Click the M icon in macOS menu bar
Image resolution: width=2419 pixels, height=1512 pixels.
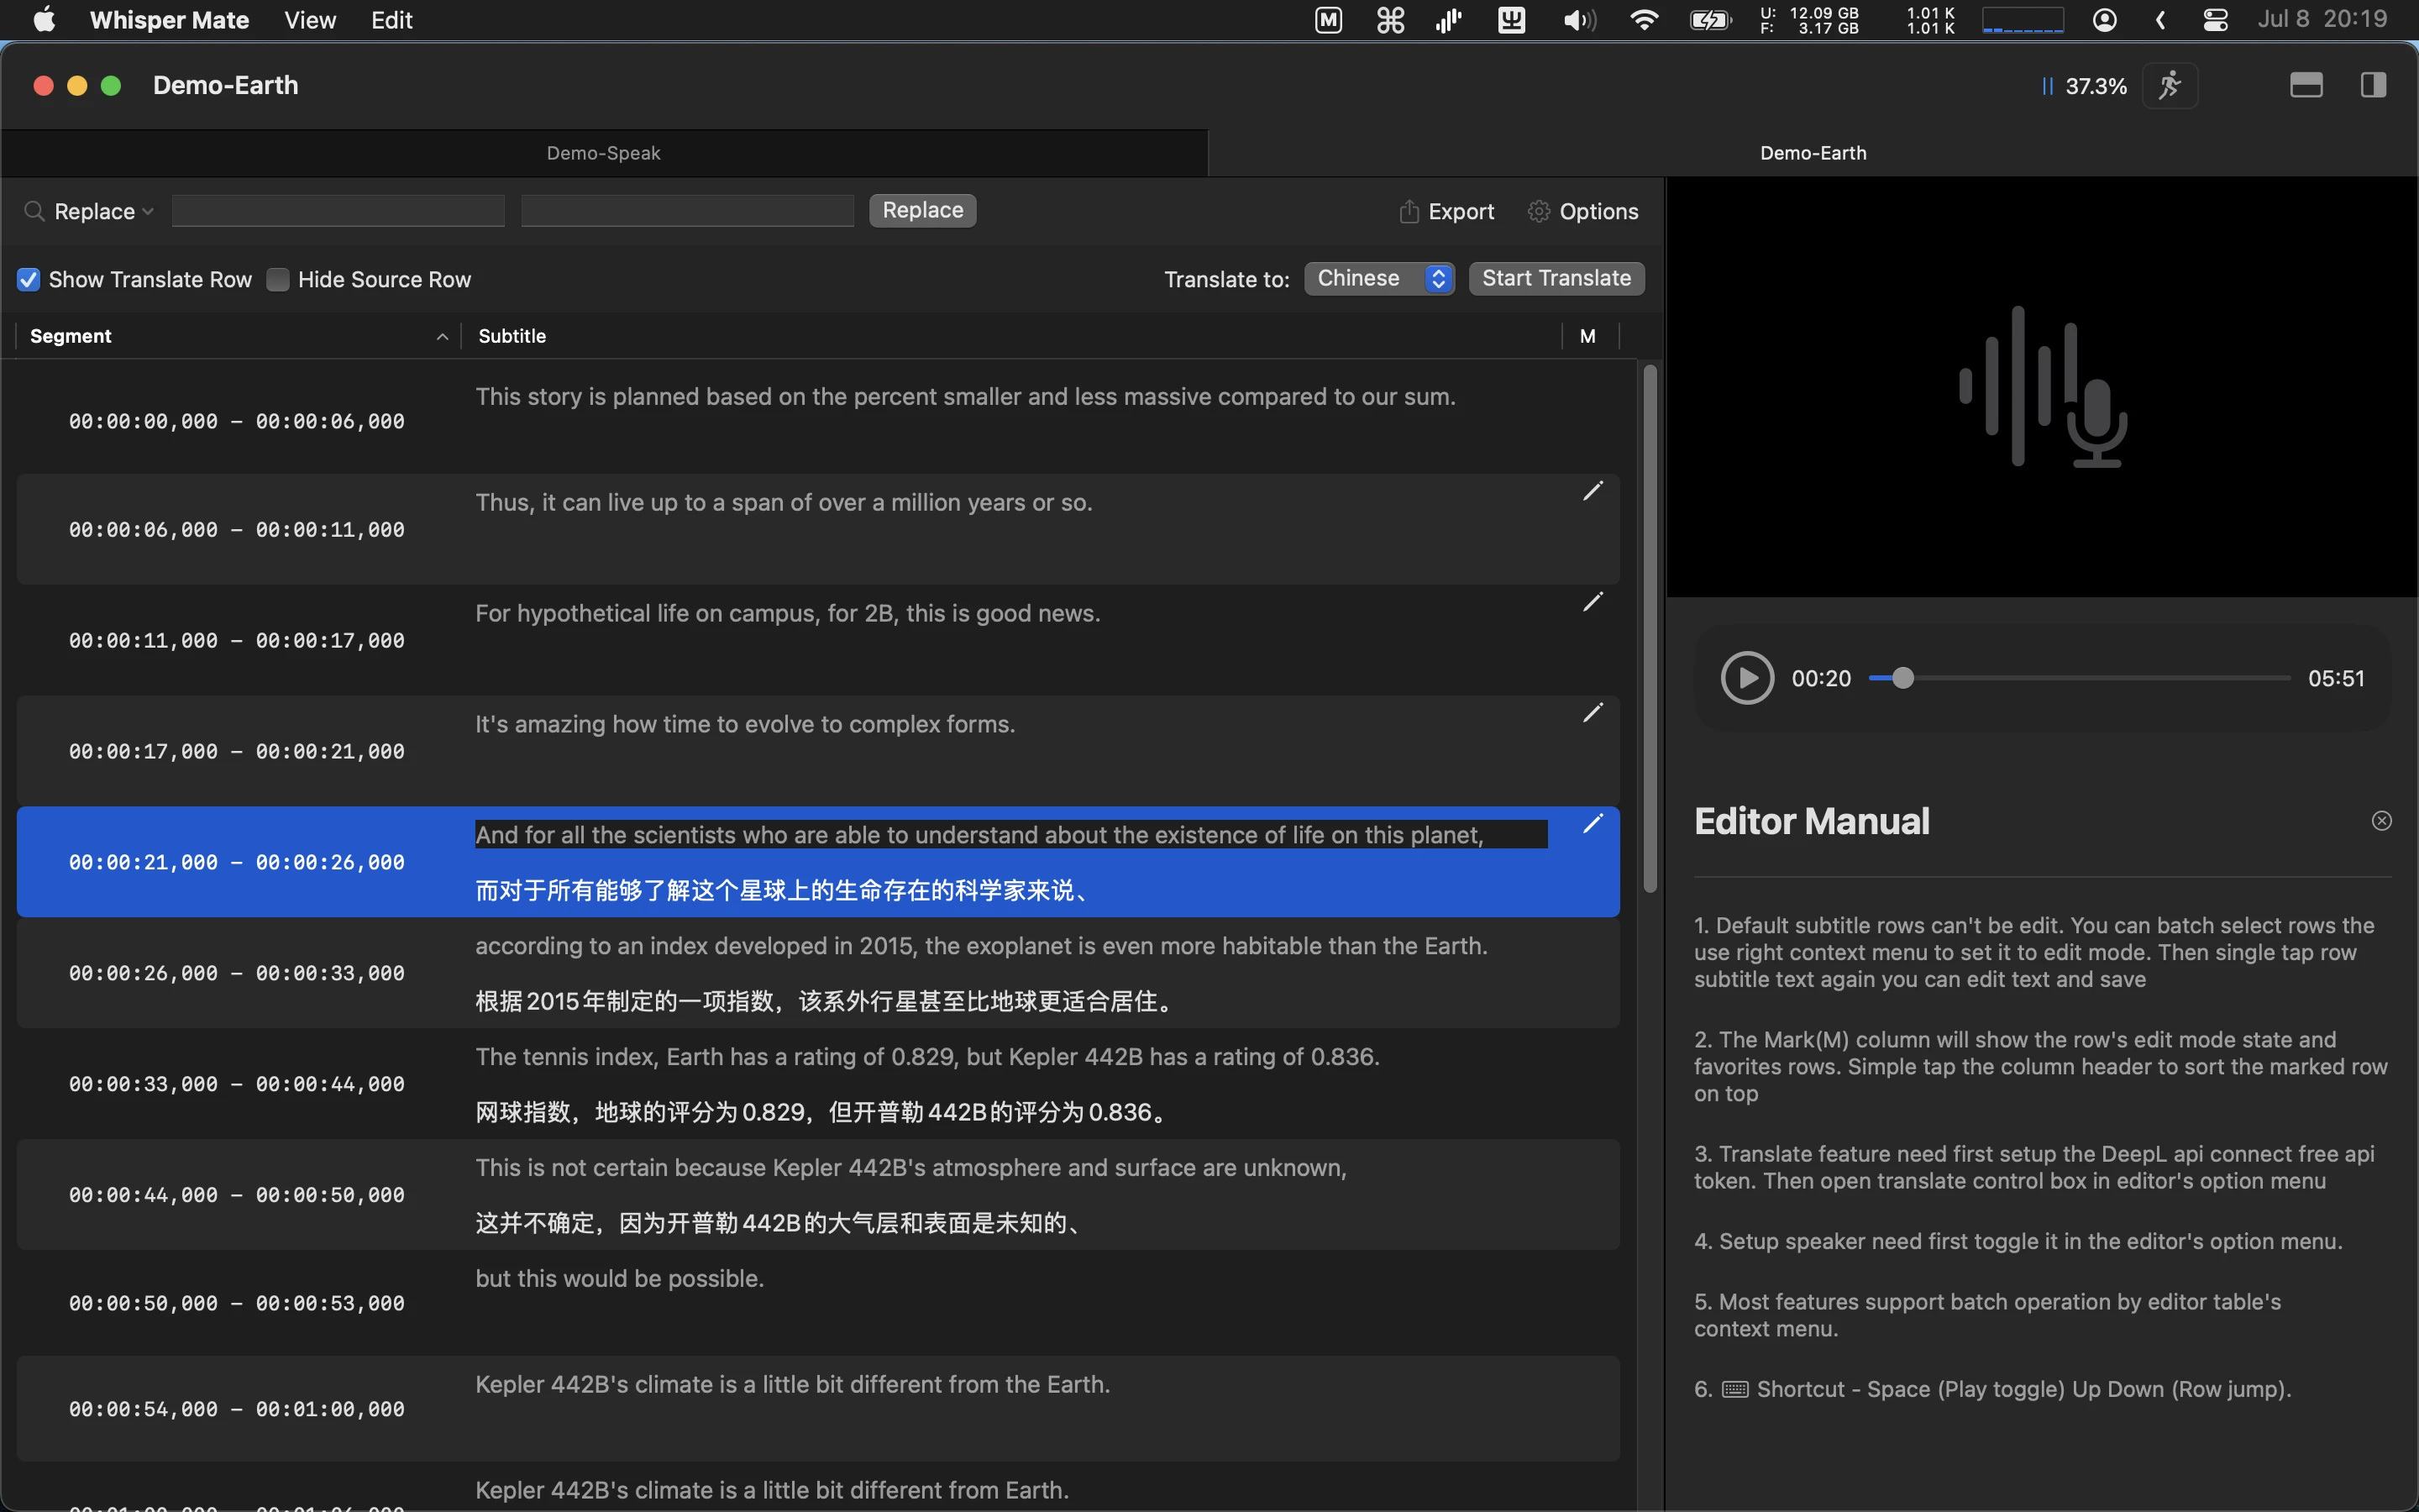pyautogui.click(x=1329, y=20)
